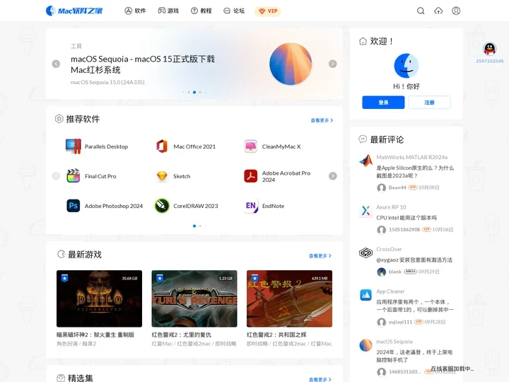
Task: Click the Mac软件之家 site logo
Action: 74,11
